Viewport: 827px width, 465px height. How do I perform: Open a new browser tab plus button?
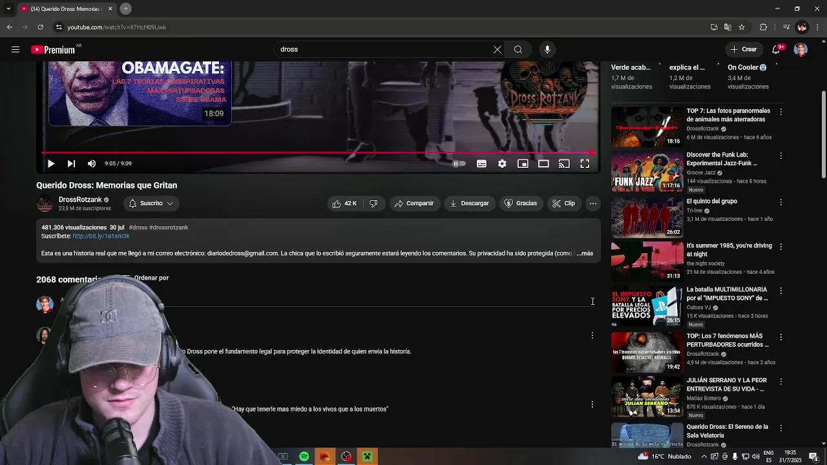coord(126,8)
